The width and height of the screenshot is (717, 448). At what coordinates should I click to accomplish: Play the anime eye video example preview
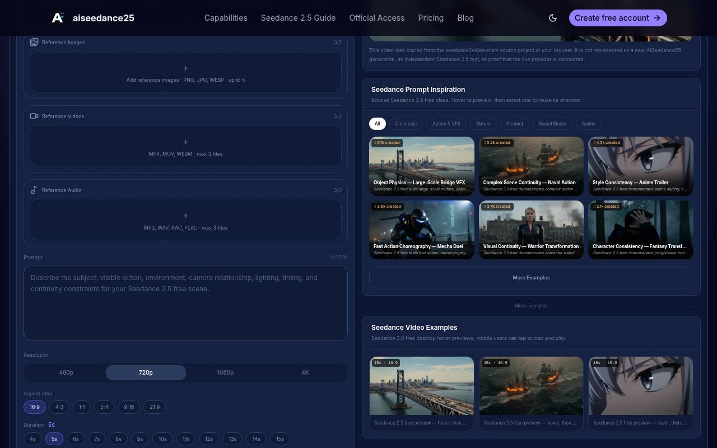tap(641, 386)
